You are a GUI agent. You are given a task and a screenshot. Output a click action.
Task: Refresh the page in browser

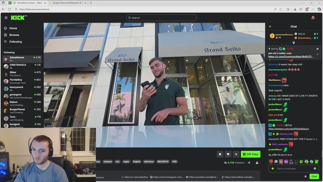click(x=9, y=9)
